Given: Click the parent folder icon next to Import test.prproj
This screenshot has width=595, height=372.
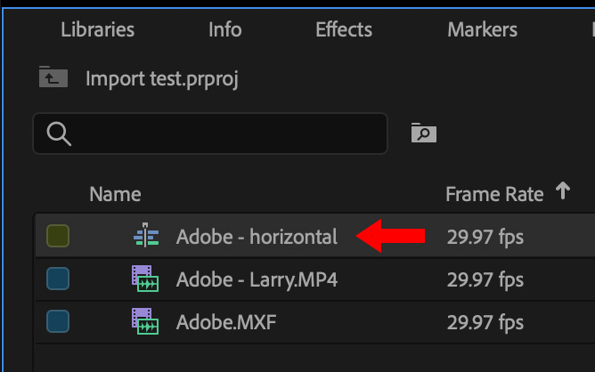Looking at the screenshot, I should pyautogui.click(x=53, y=78).
